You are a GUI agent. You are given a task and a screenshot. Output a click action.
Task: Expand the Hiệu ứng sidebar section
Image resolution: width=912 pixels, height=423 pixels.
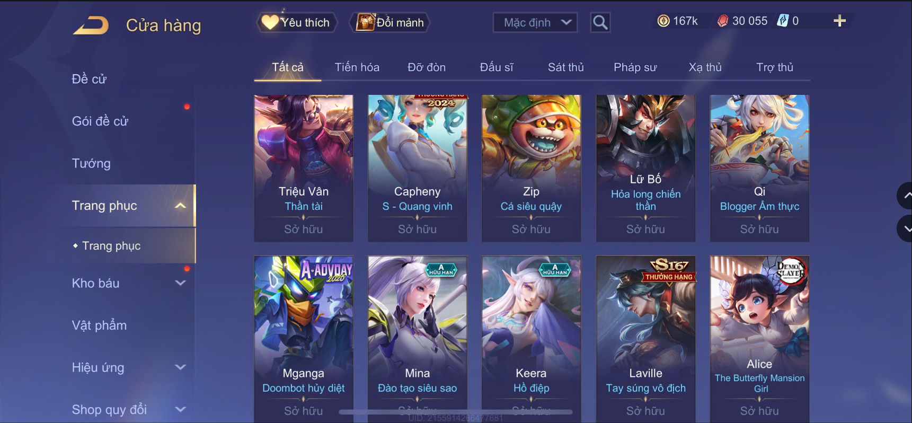tap(181, 367)
